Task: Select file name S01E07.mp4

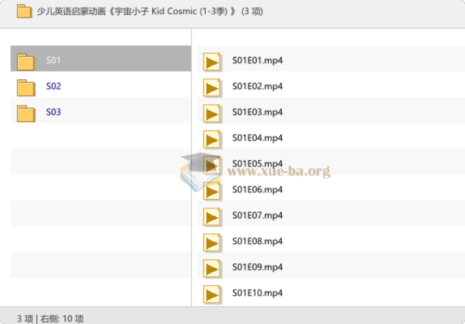Action: tap(257, 216)
